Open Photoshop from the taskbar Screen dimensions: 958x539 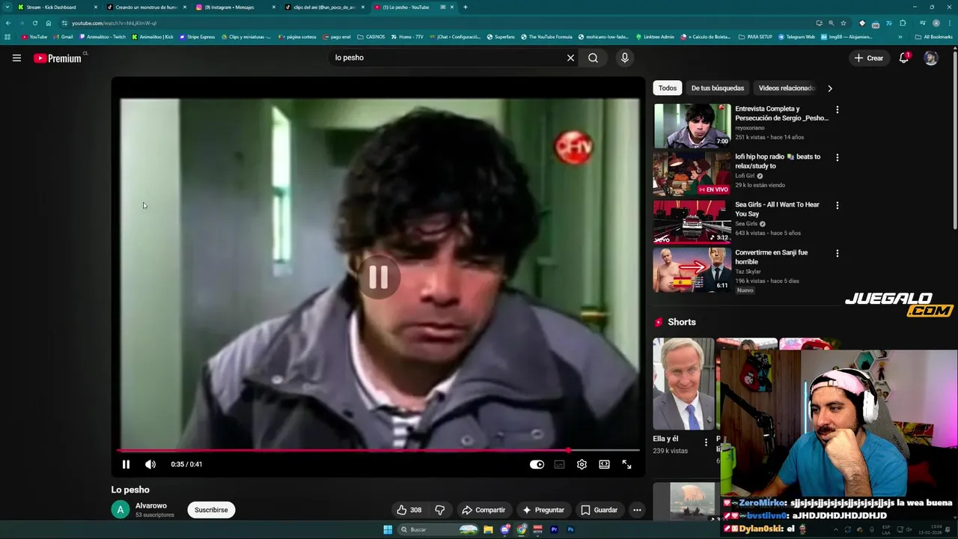click(570, 529)
